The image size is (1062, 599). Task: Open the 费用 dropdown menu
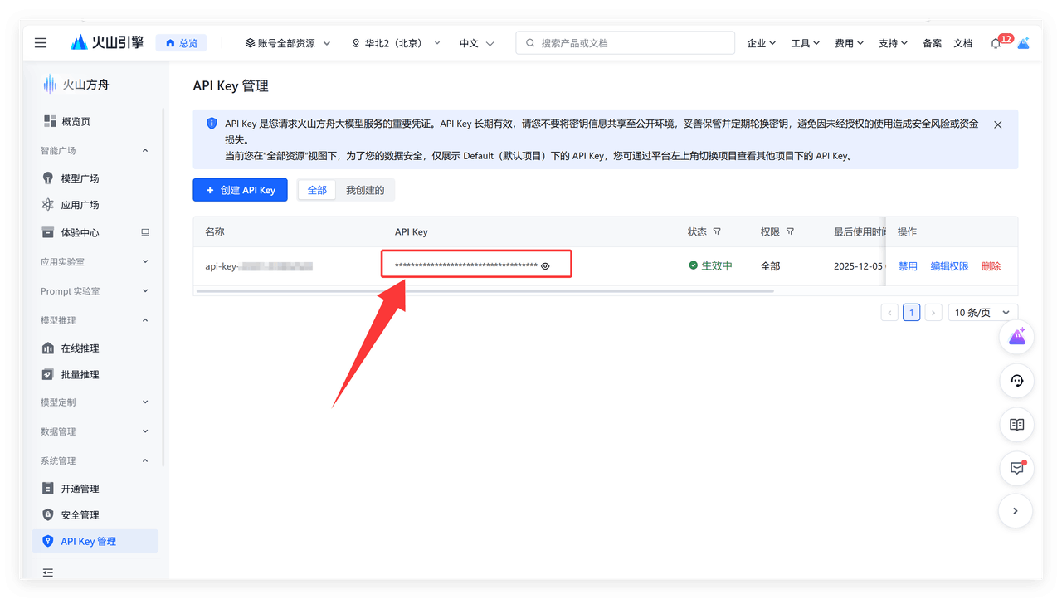[850, 43]
